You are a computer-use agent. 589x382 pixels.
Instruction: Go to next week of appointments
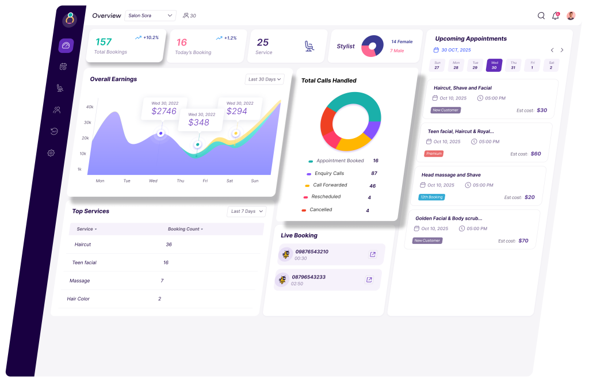point(562,50)
